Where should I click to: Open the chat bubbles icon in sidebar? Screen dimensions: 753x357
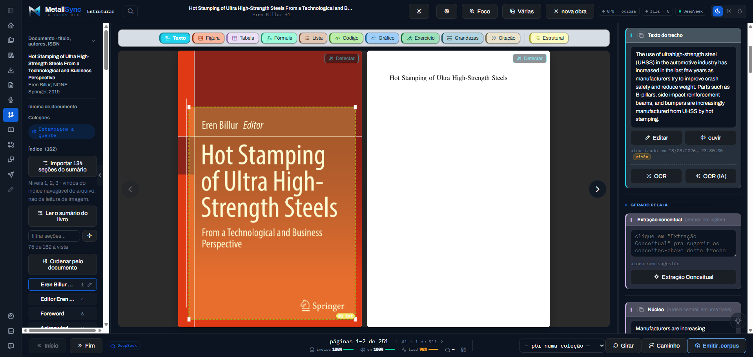(11, 160)
